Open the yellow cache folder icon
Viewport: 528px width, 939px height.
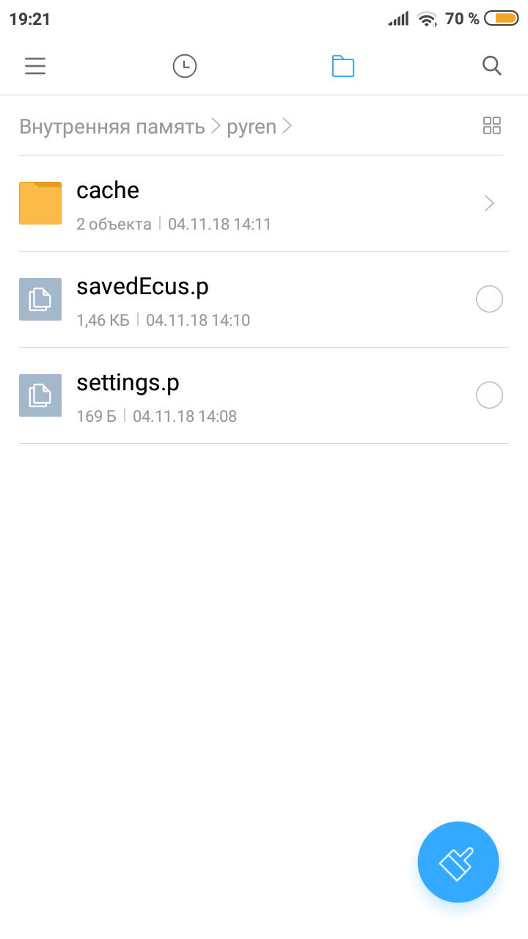tap(40, 203)
